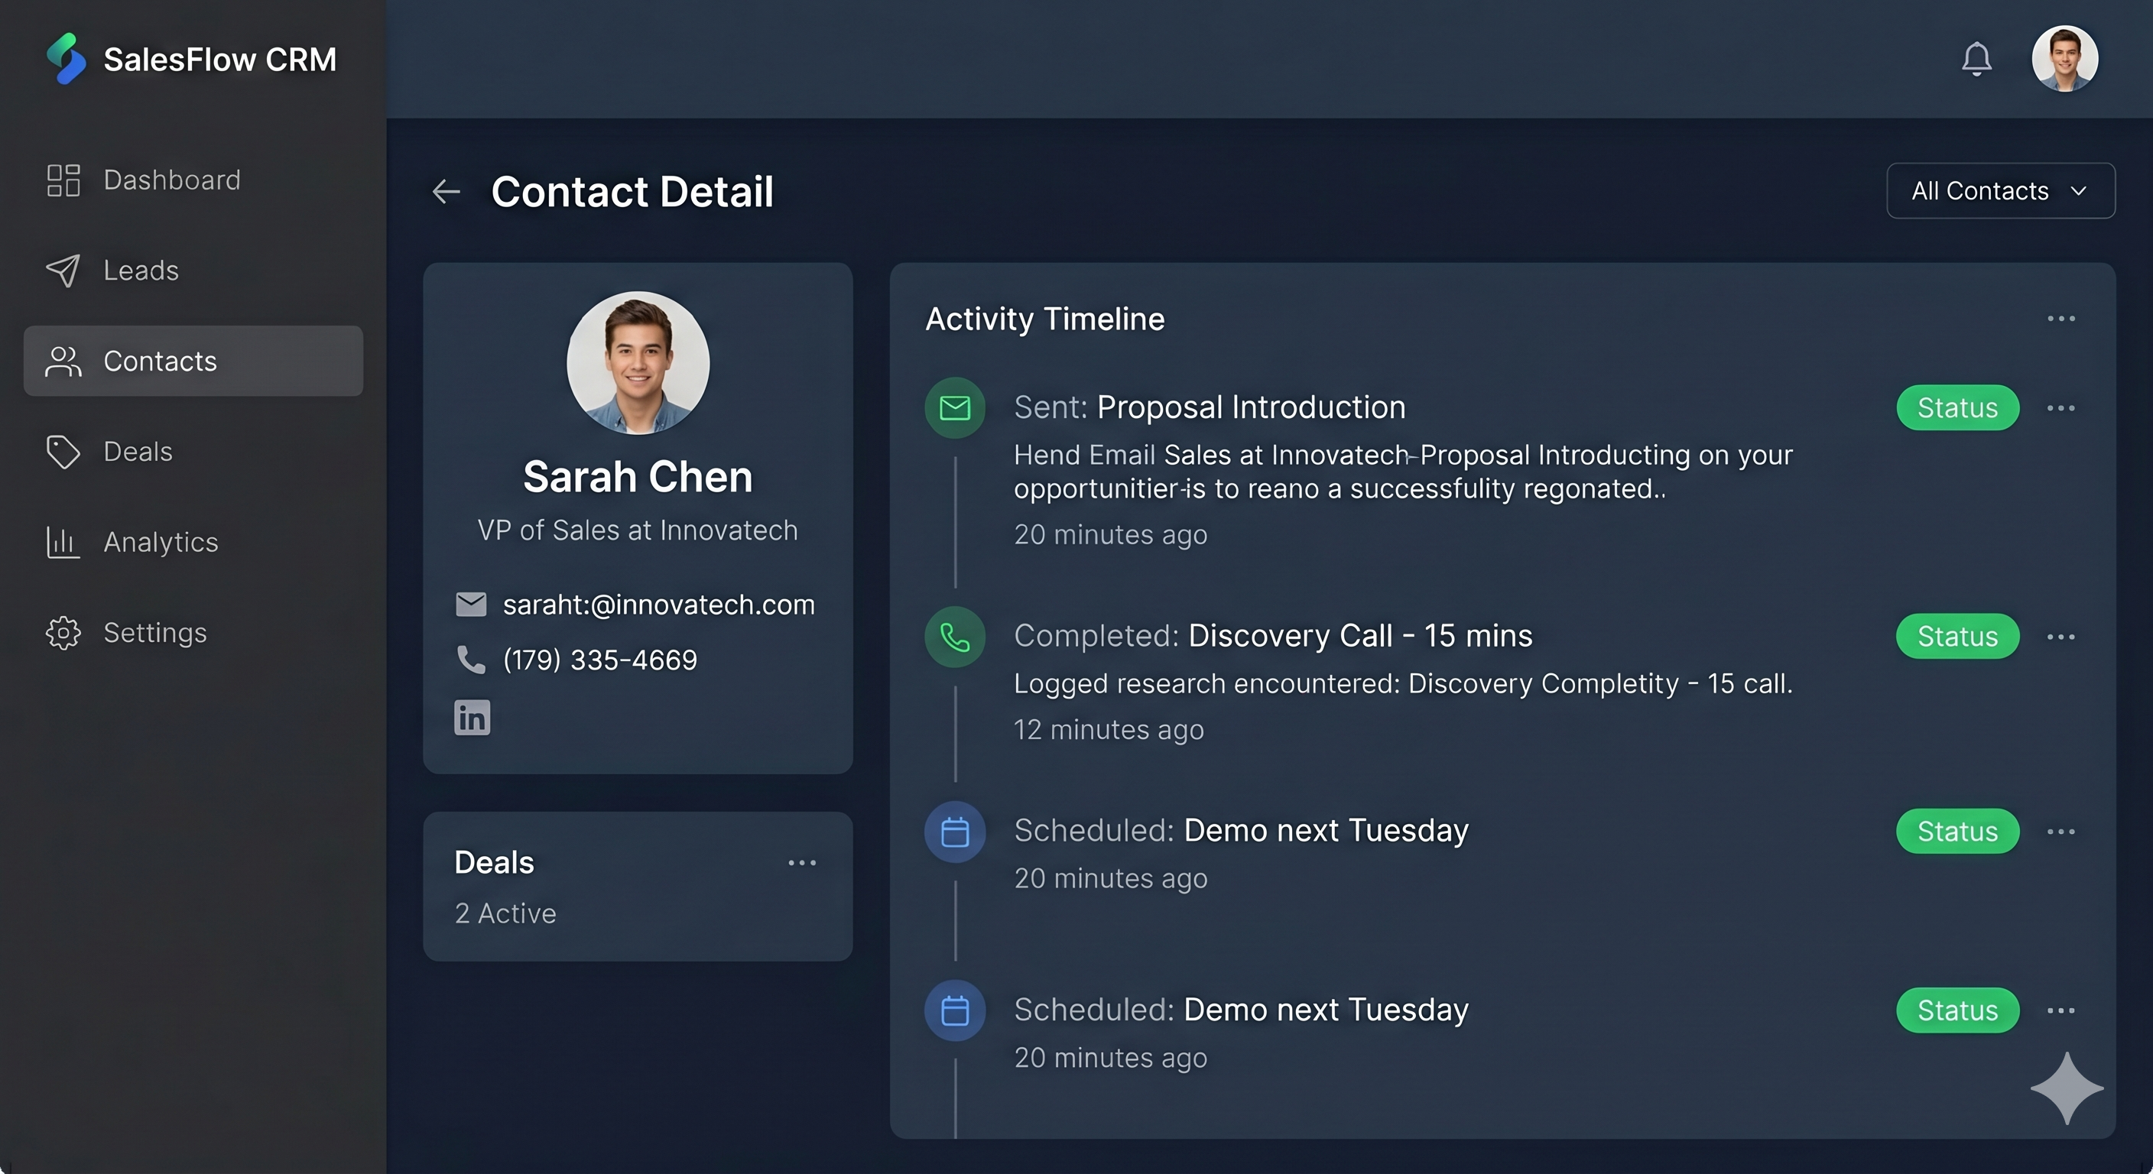Click the email icon on Proposal Introduction
Screen dimensions: 2153x1174
pyautogui.click(x=953, y=408)
